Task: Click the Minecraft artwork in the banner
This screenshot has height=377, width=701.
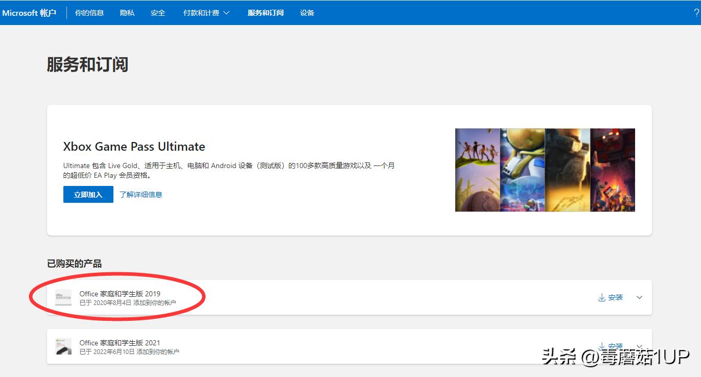Action: [x=613, y=169]
